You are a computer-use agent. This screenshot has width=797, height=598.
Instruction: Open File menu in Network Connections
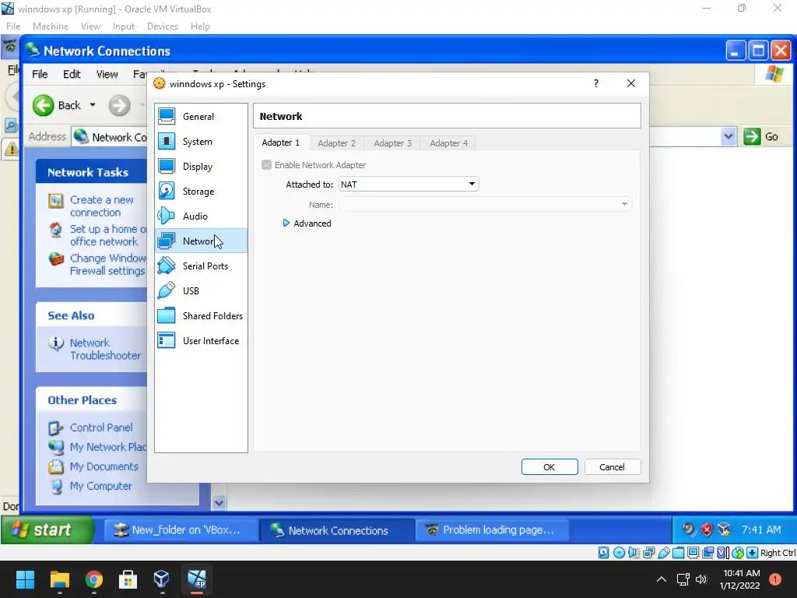(x=40, y=74)
